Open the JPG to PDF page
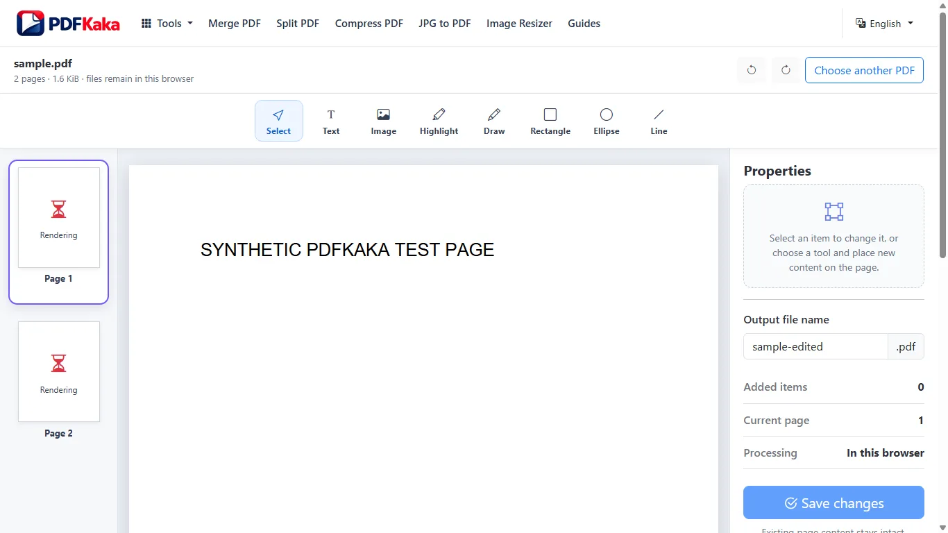 point(445,24)
